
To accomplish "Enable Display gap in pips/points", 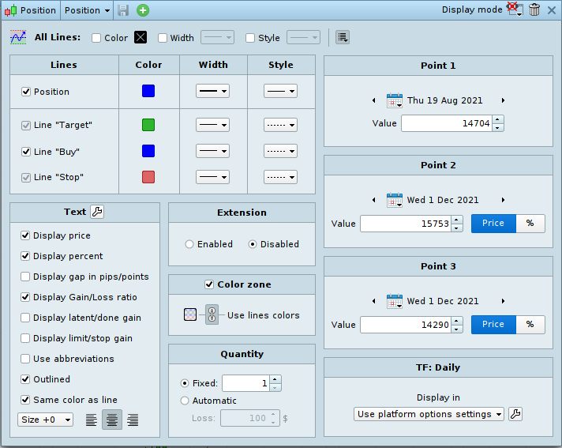I will 25,277.
